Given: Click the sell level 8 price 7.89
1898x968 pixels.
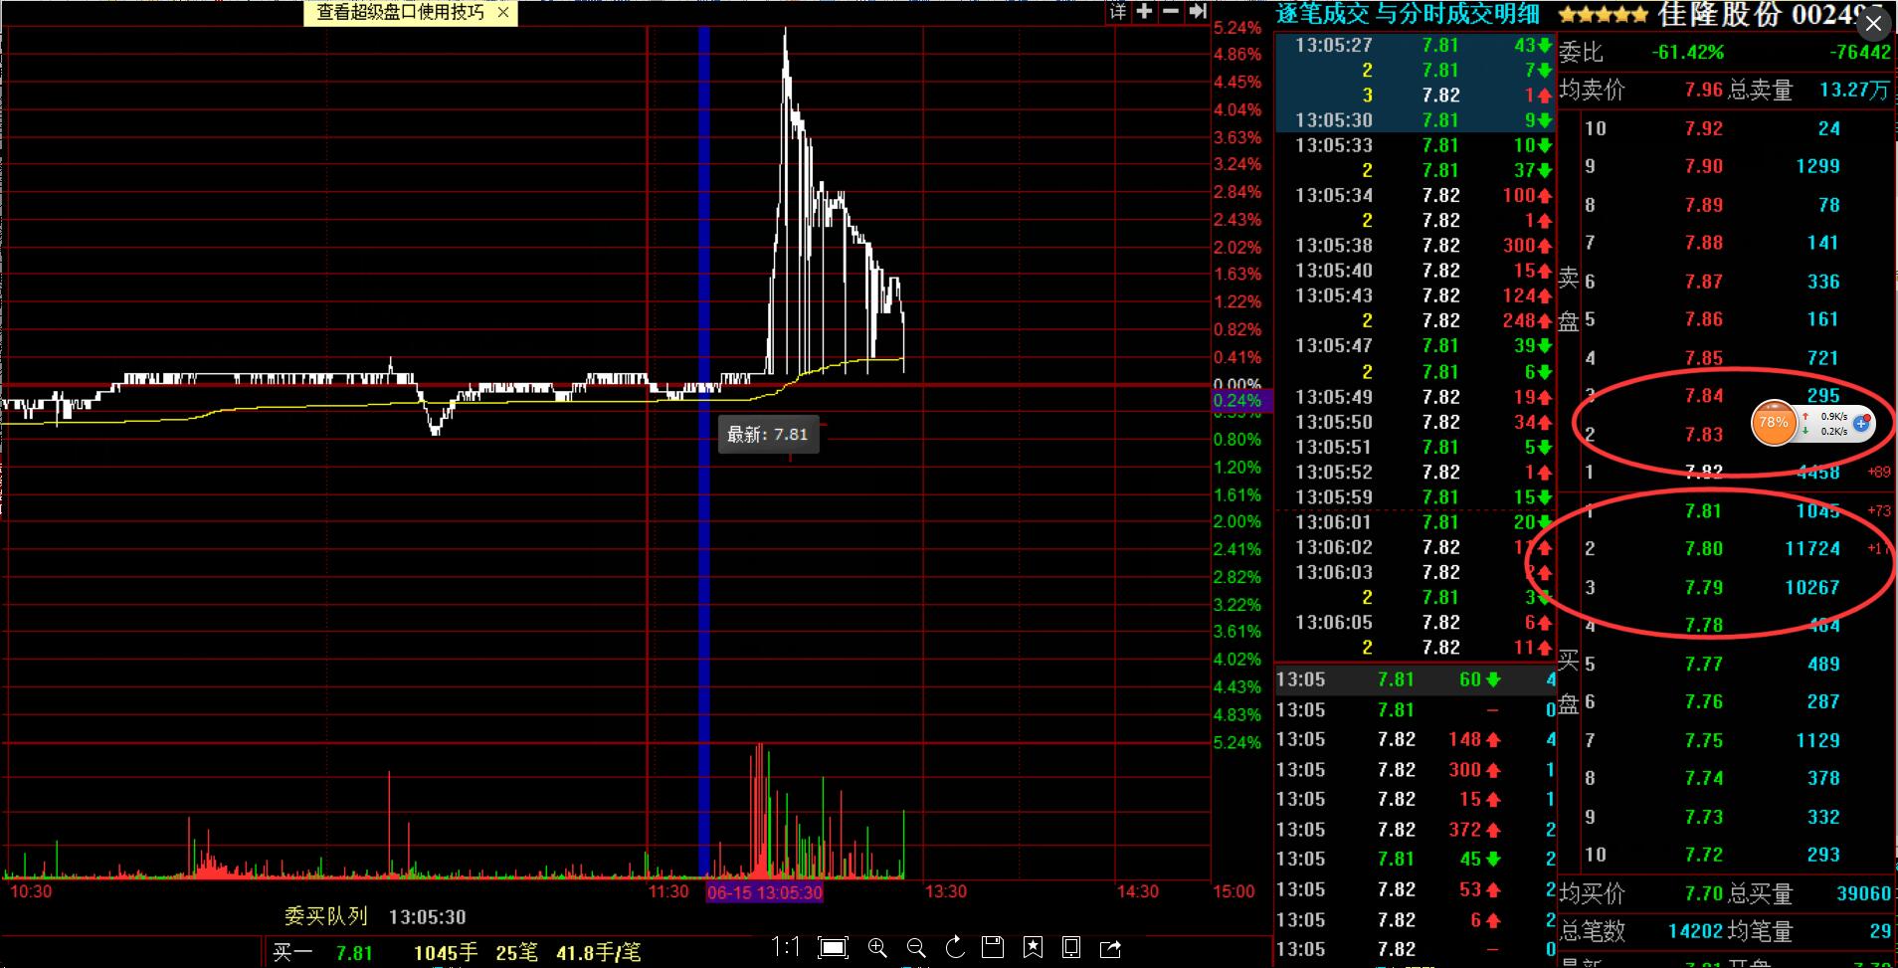Looking at the screenshot, I should coord(1703,205).
